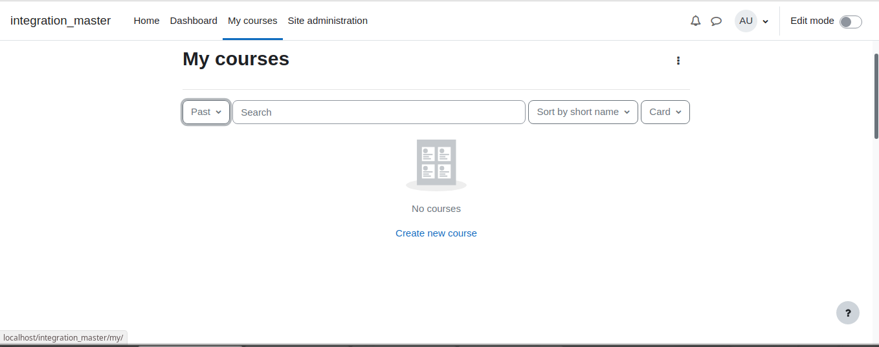
Task: Open the Sort by short name dropdown
Action: click(x=583, y=112)
